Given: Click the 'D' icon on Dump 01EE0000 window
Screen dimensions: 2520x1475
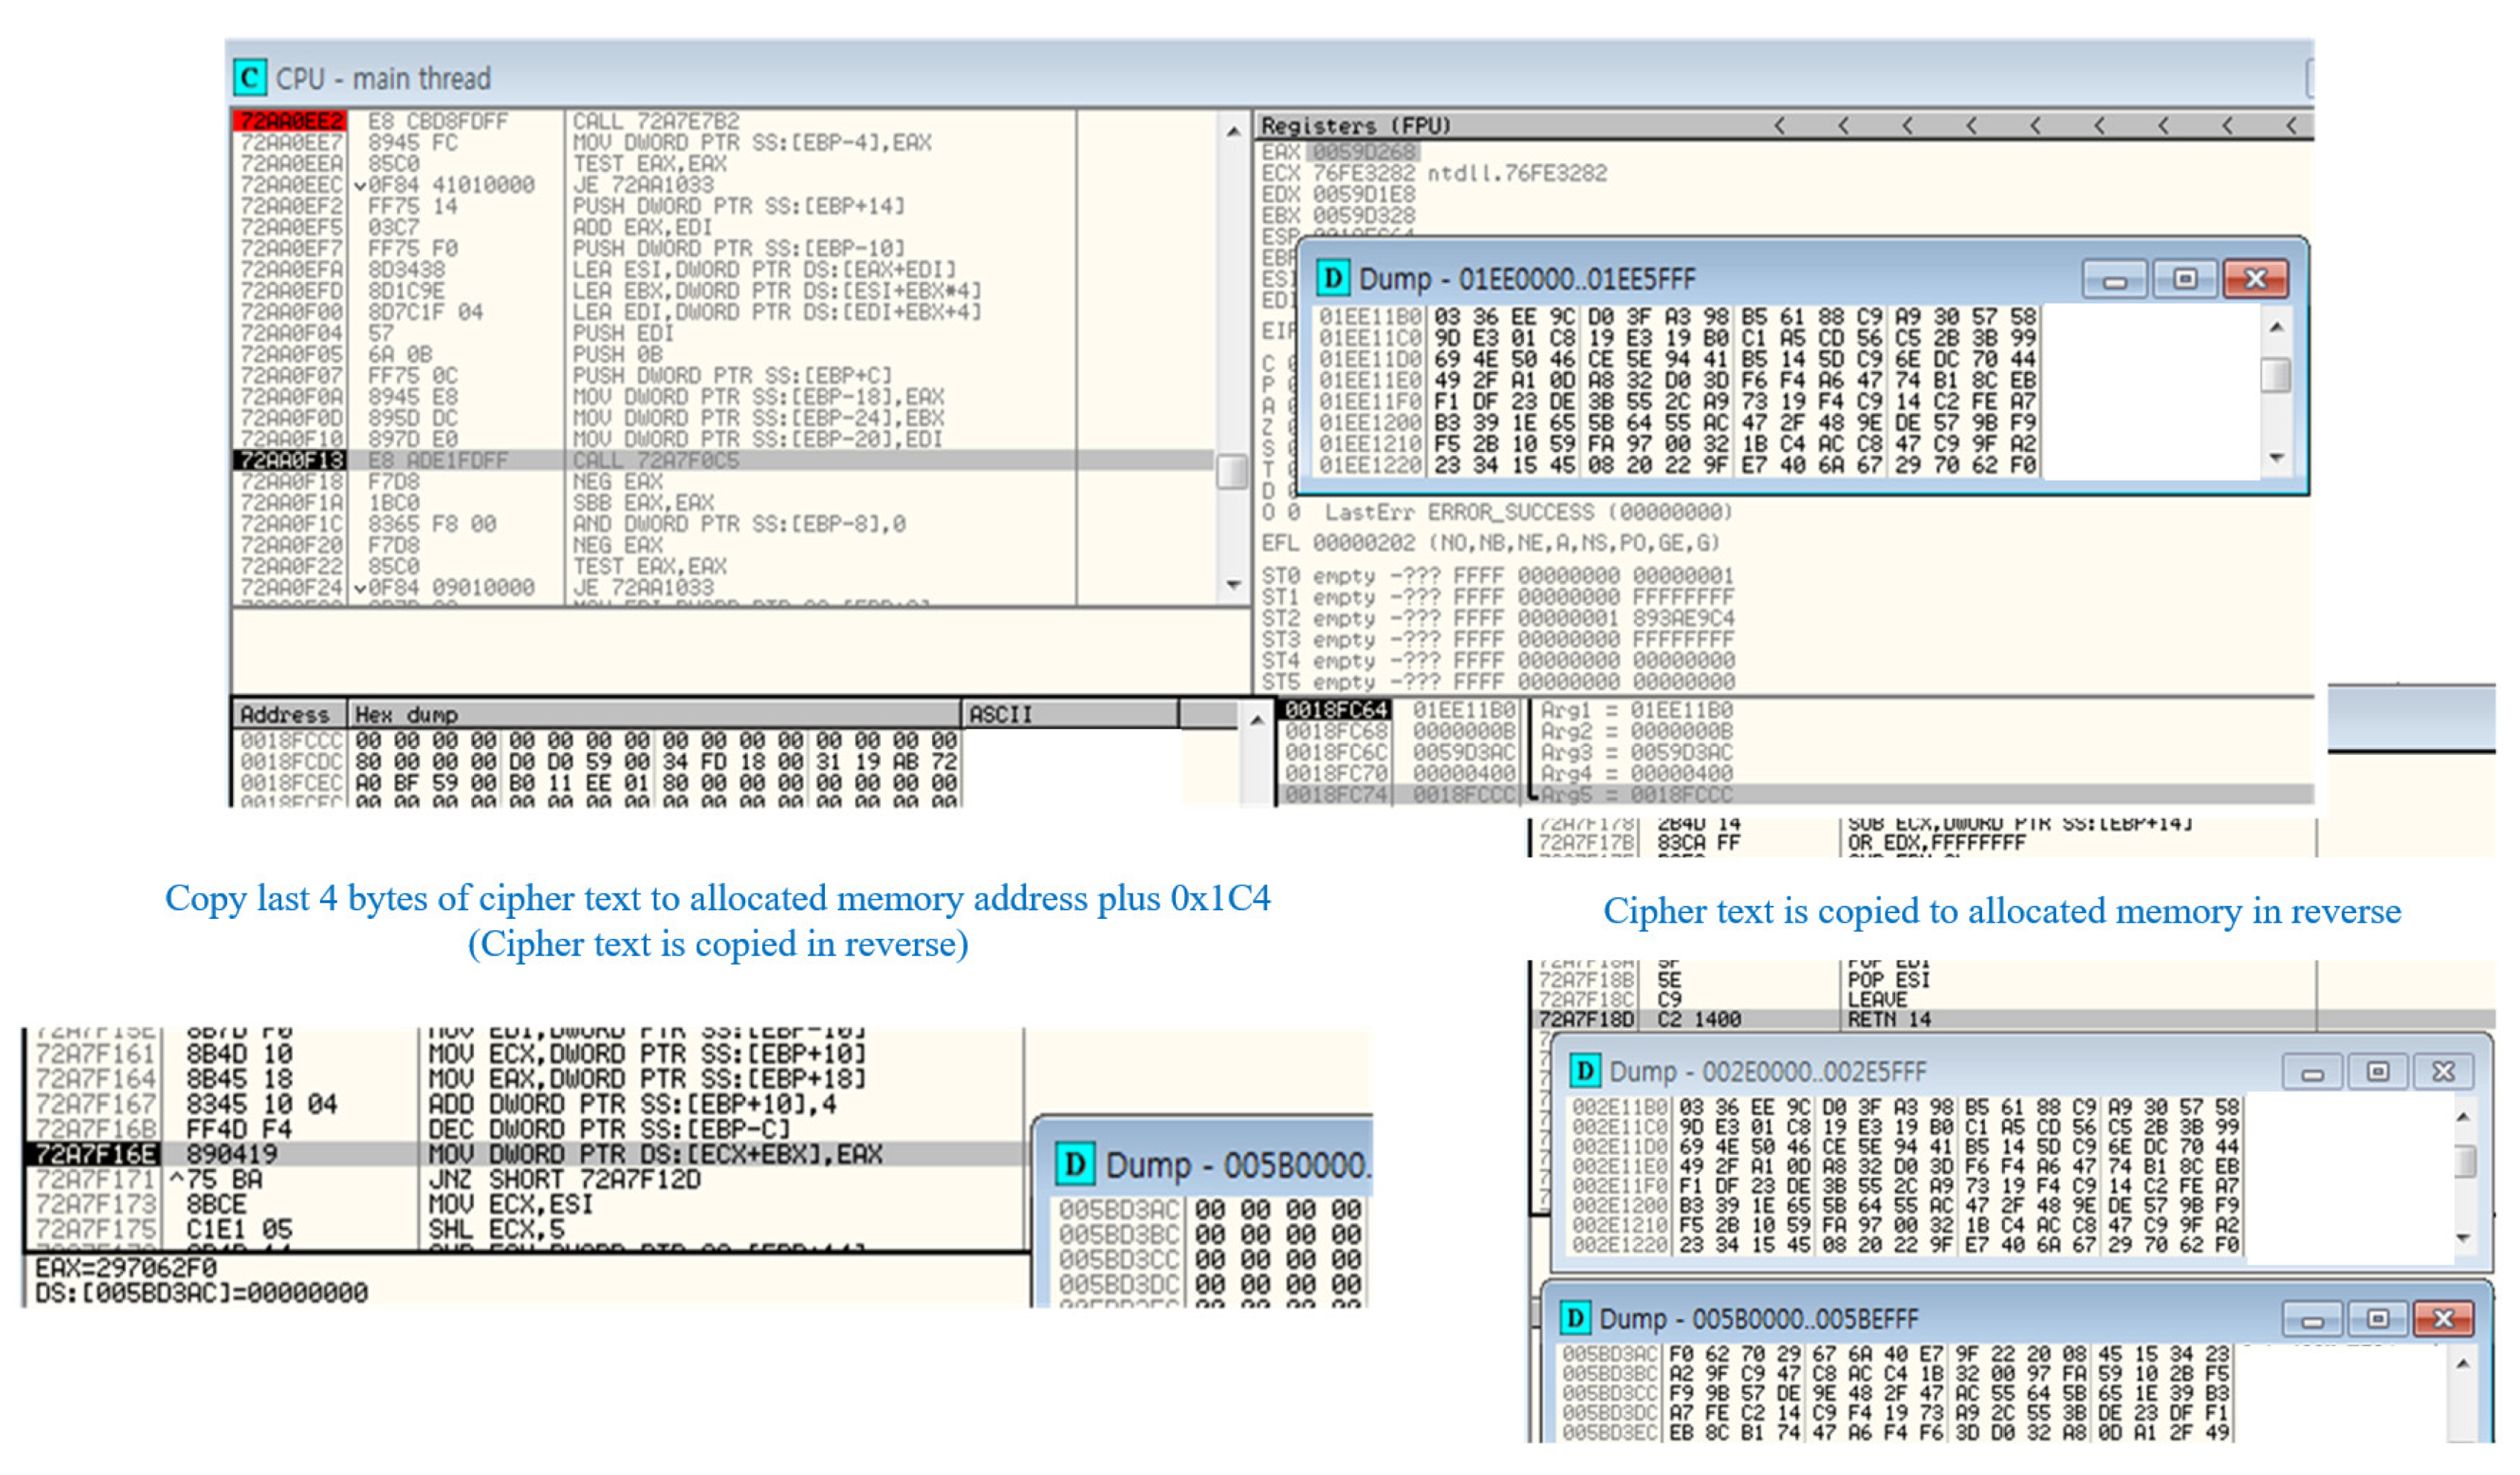Looking at the screenshot, I should click(1334, 280).
